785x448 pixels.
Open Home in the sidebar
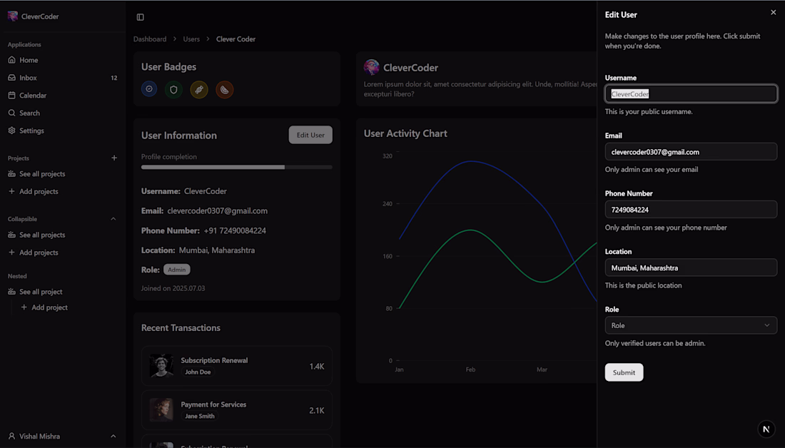tap(63, 59)
